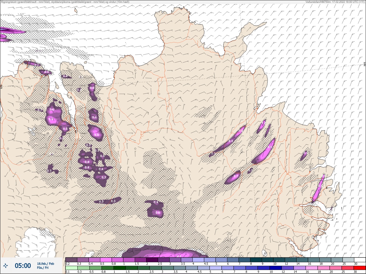The width and height of the screenshot is (366, 274).
Task: Pick the palest green 0.1 swatch in the lower legend
Action: (71, 268)
